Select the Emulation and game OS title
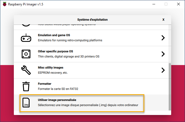Image resolution: width=185 pixels, height=122 pixels. point(54,35)
